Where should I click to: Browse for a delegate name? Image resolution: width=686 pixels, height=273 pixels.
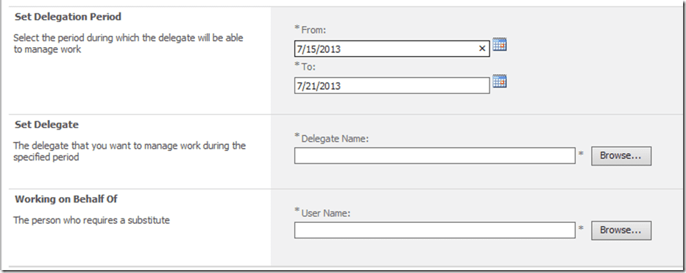click(621, 156)
